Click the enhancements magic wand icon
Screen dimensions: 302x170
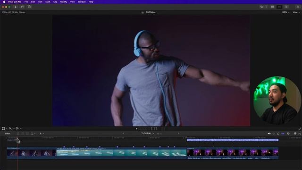click(10, 128)
